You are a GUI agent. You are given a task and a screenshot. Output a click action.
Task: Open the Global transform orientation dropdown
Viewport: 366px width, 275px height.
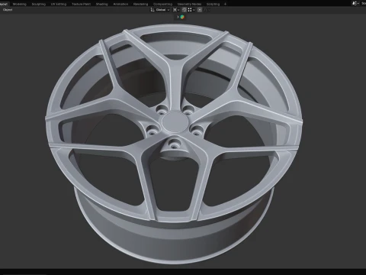[160, 10]
